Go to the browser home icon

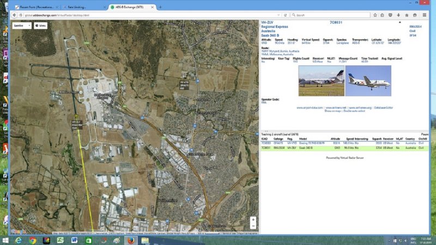pos(407,15)
